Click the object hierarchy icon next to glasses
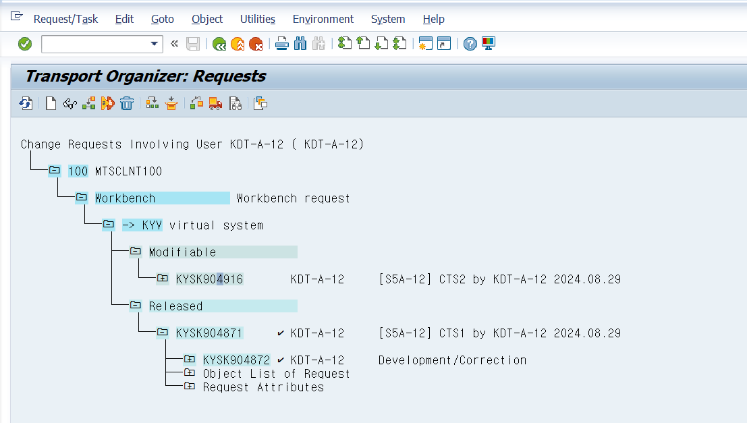The image size is (747, 423). [x=88, y=103]
